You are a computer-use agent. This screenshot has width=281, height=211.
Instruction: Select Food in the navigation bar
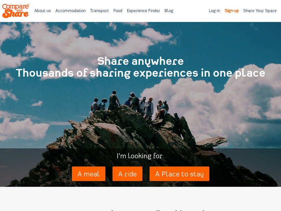118,11
